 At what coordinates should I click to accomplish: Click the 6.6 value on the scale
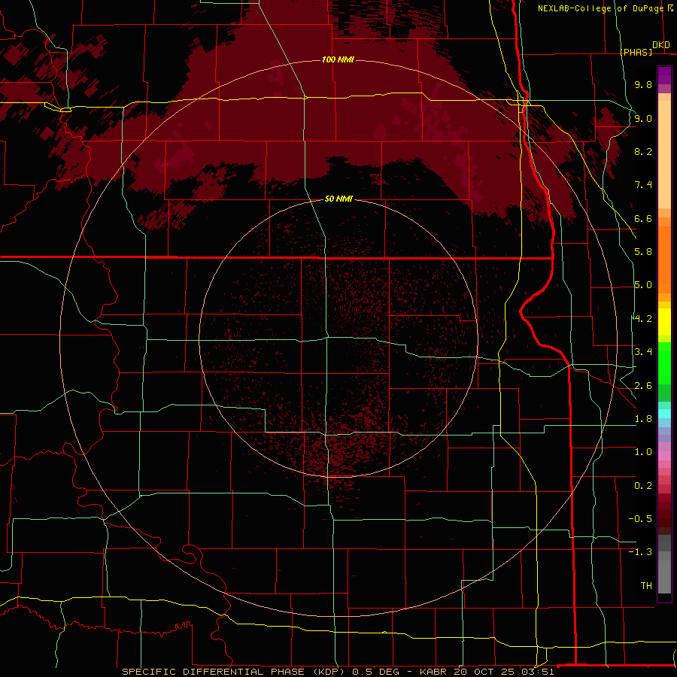(x=643, y=218)
